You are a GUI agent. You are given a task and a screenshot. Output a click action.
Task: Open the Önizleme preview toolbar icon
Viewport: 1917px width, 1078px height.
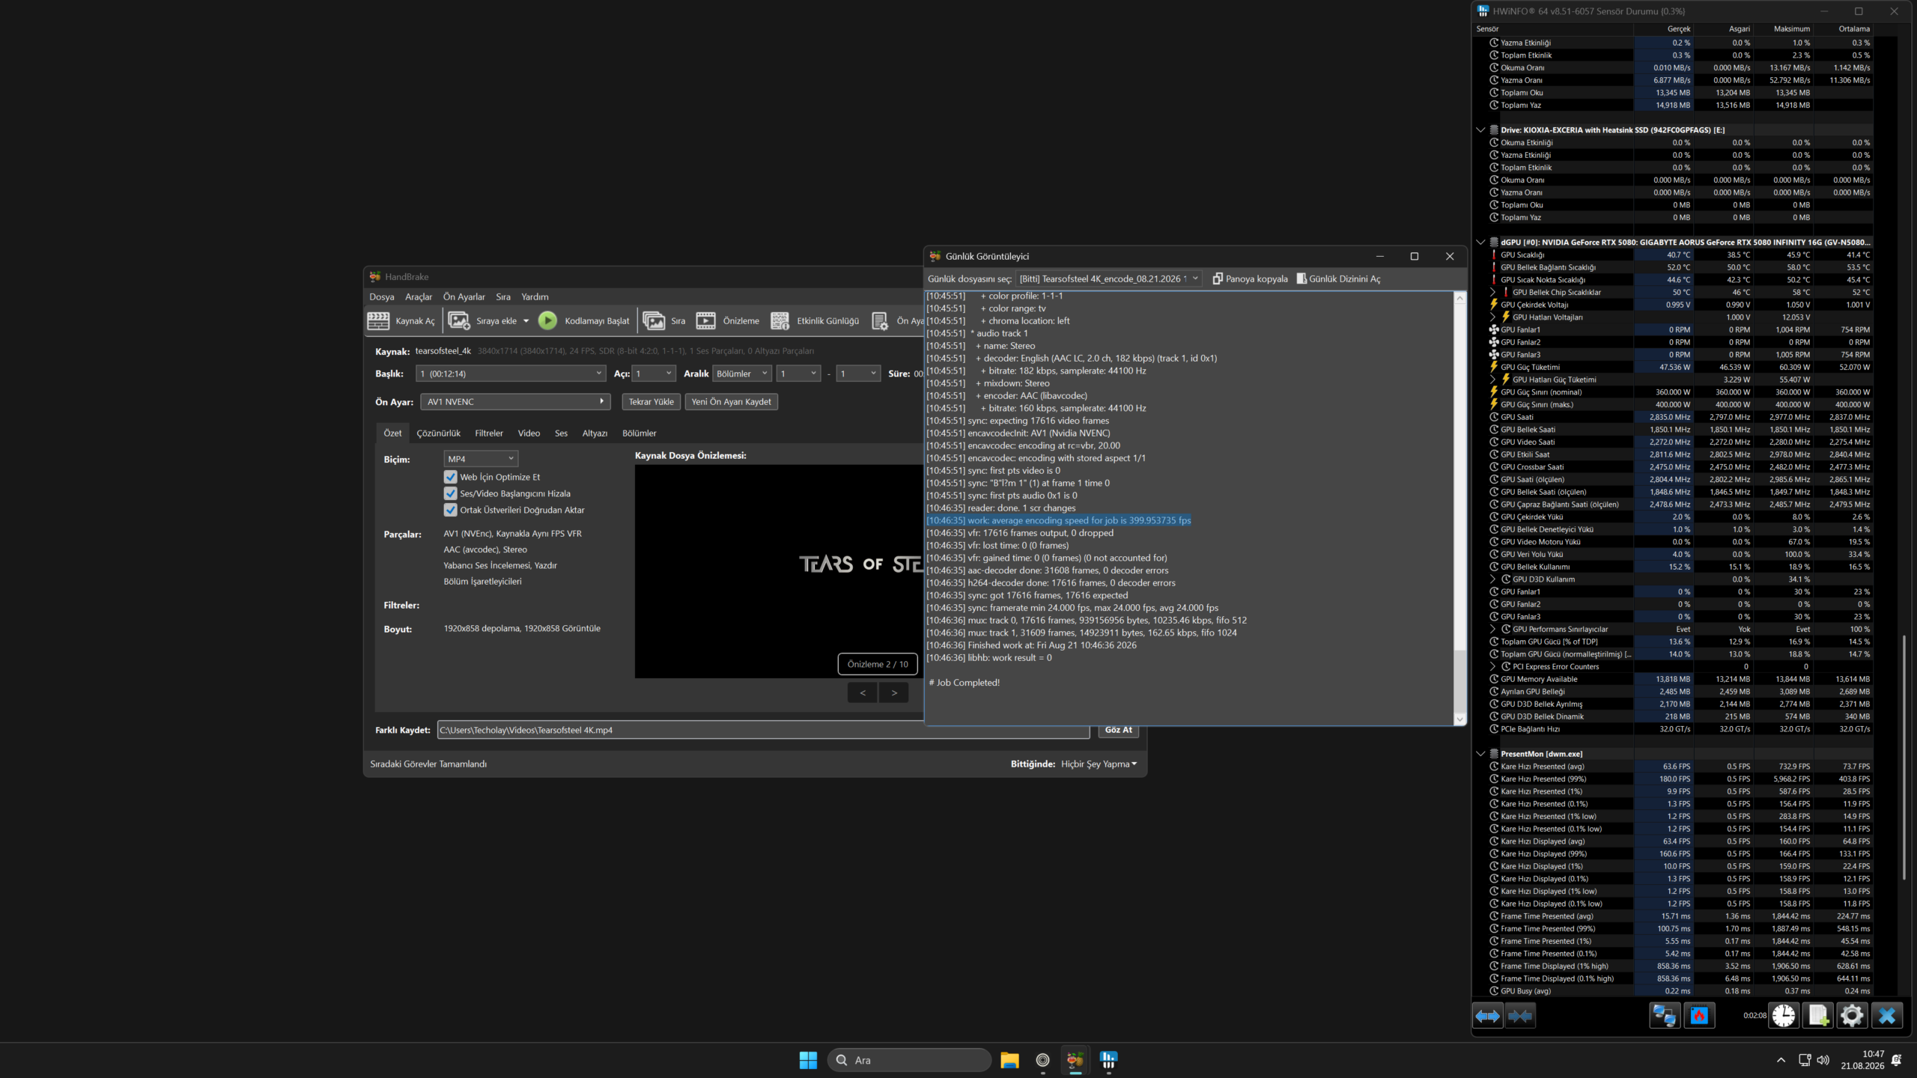pyautogui.click(x=705, y=321)
